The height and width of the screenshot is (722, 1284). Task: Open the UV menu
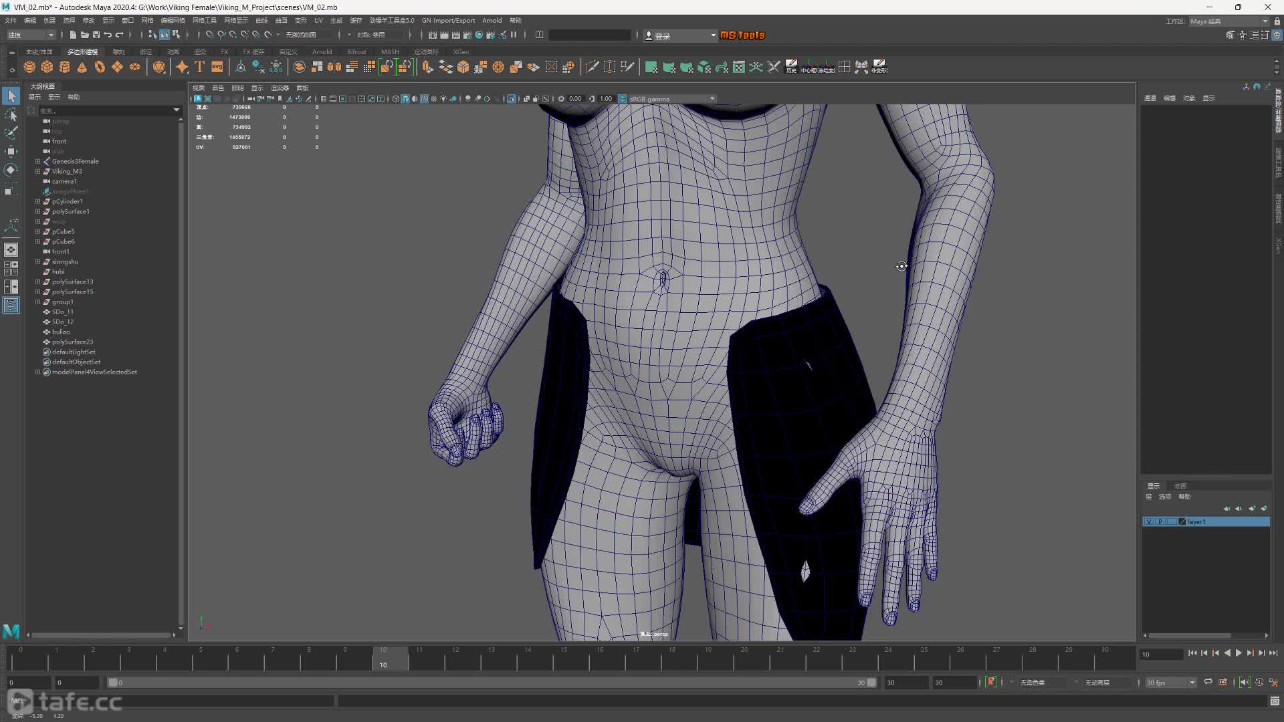318,21
